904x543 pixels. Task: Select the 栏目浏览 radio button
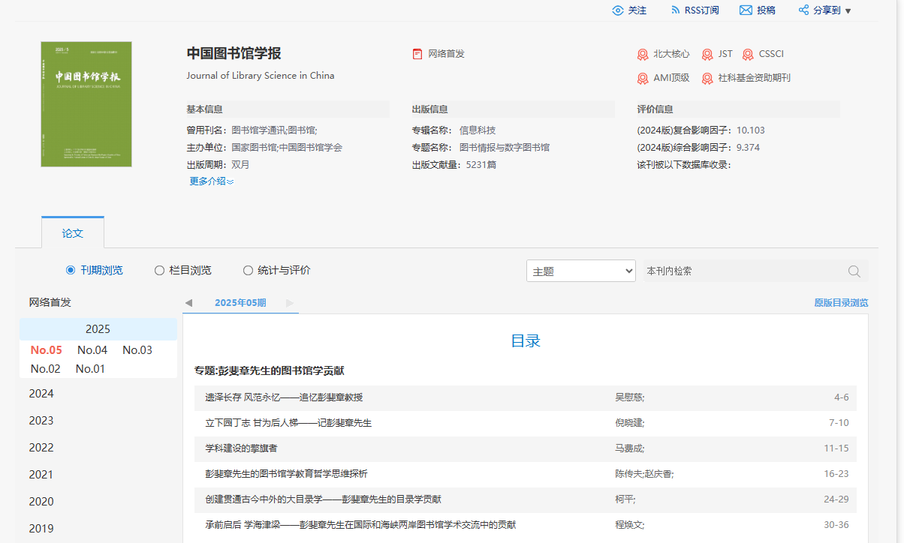(x=158, y=270)
